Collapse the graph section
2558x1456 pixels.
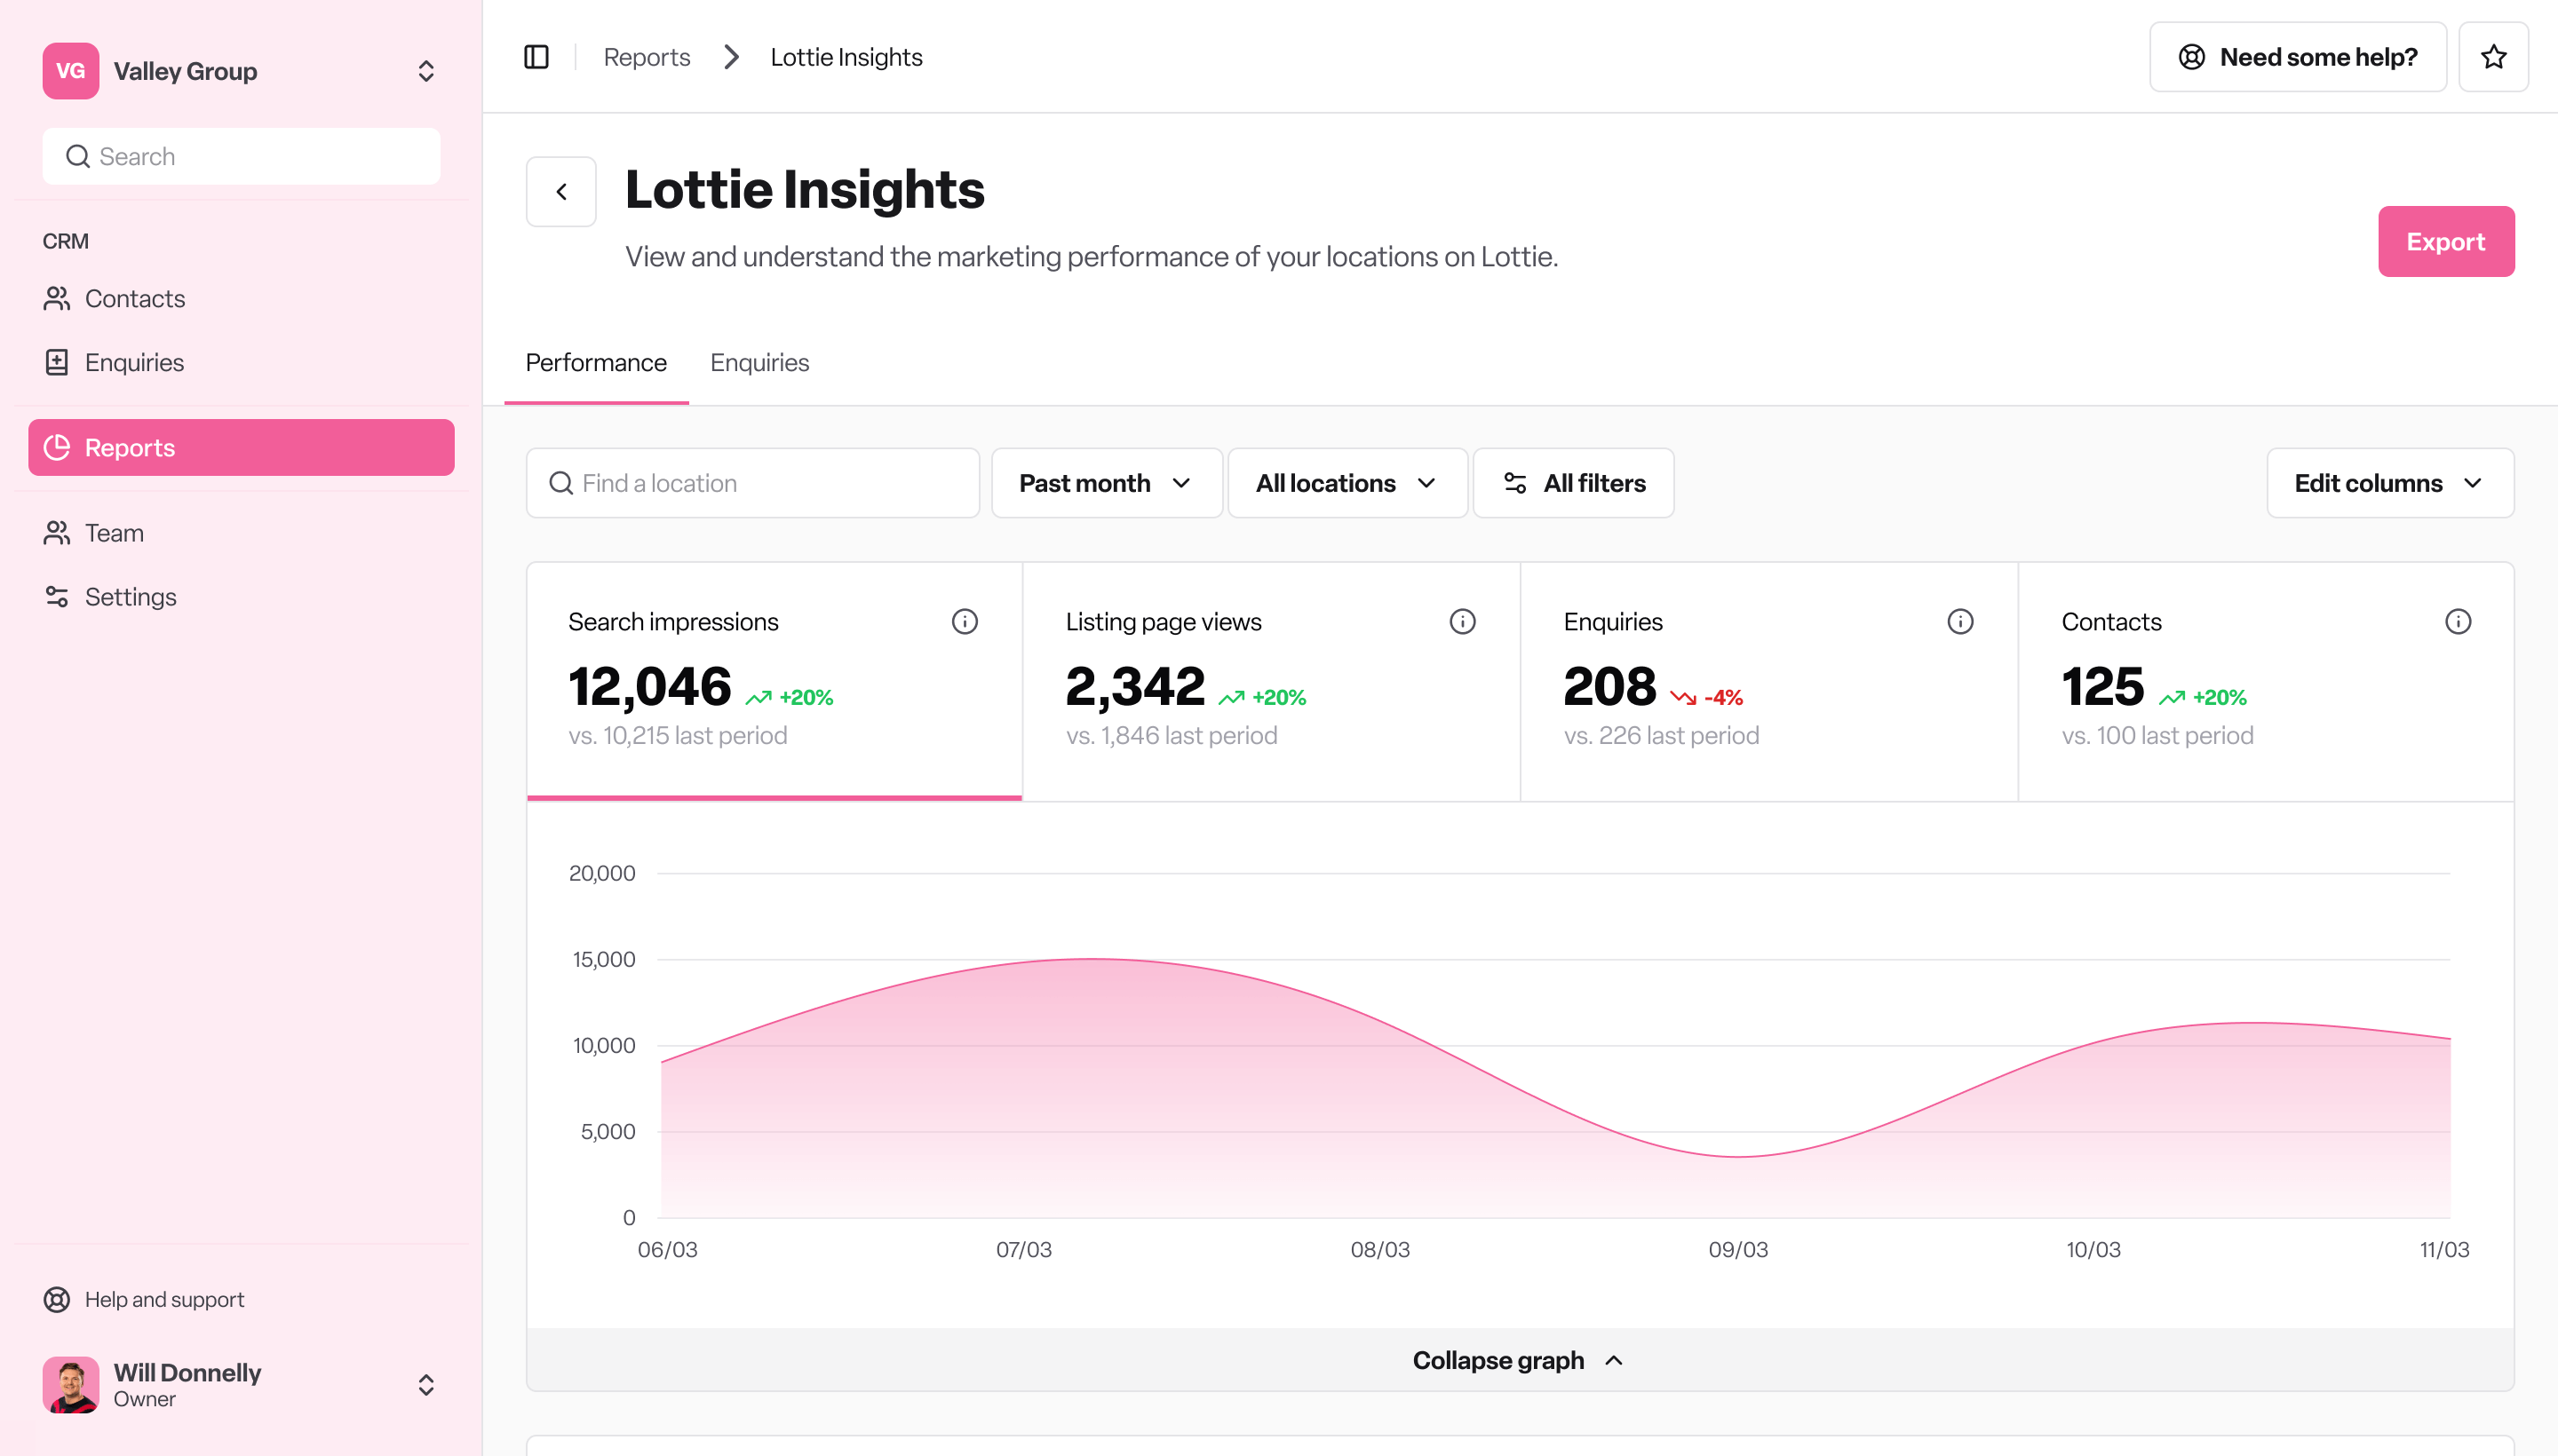1520,1360
